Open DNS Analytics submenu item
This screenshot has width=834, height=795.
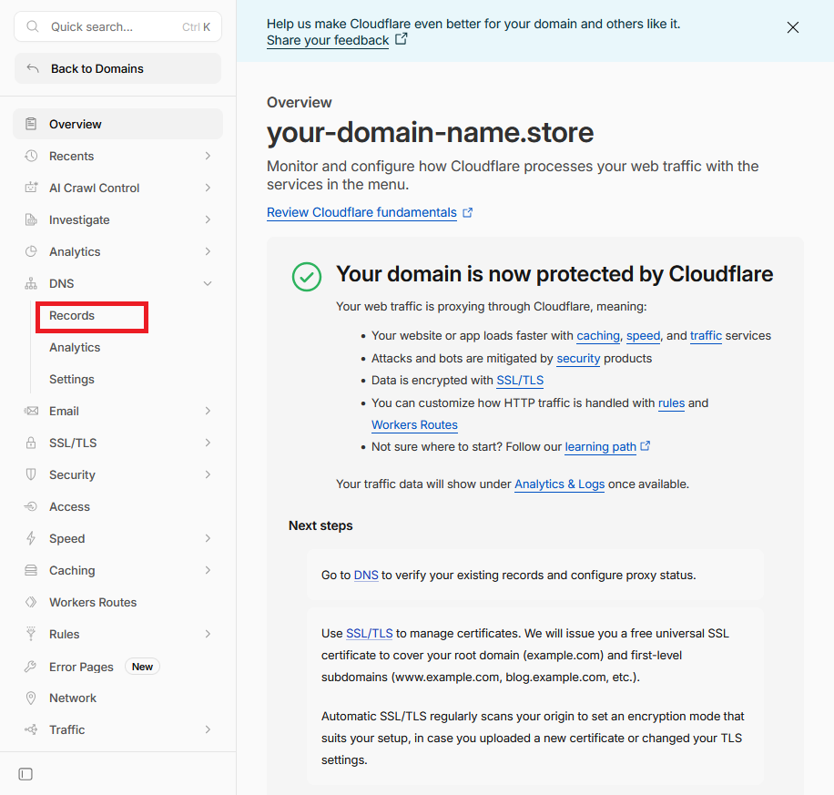pos(75,348)
